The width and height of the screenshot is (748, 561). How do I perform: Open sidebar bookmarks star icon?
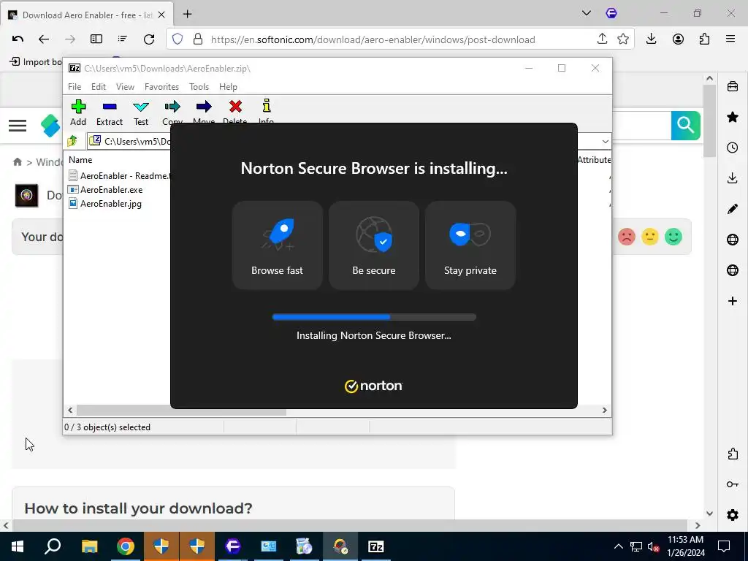pos(732,117)
